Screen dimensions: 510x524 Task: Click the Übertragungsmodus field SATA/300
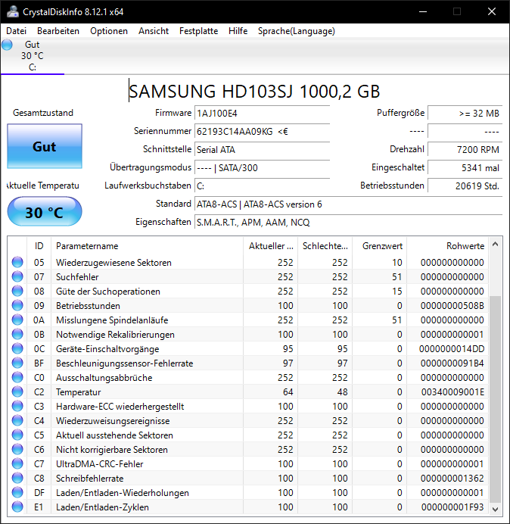point(262,167)
